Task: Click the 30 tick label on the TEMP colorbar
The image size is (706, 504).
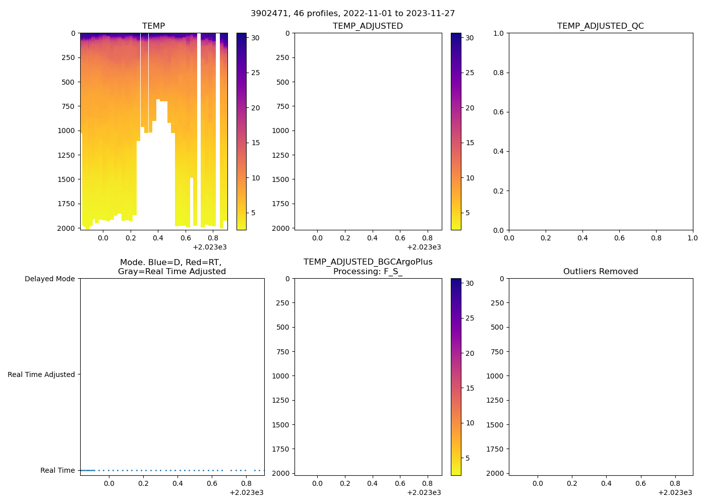Action: tap(256, 38)
